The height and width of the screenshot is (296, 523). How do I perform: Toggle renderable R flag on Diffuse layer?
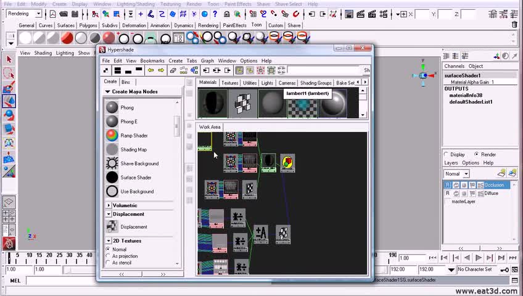pos(448,194)
